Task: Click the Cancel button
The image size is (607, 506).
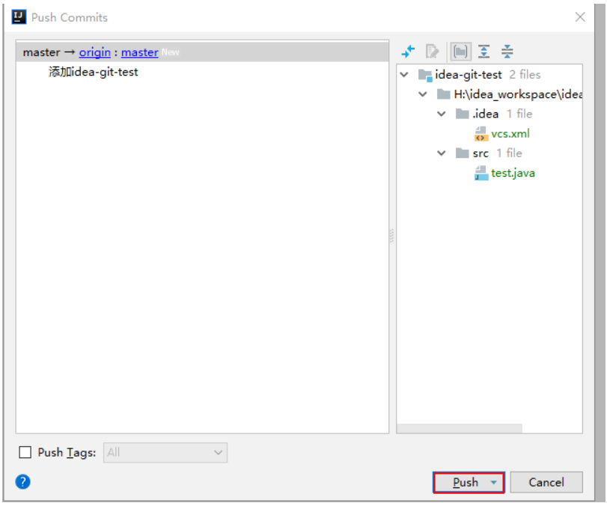Action: [x=546, y=482]
